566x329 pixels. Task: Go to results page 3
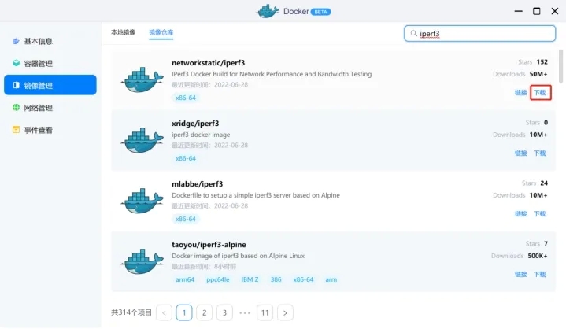224,312
